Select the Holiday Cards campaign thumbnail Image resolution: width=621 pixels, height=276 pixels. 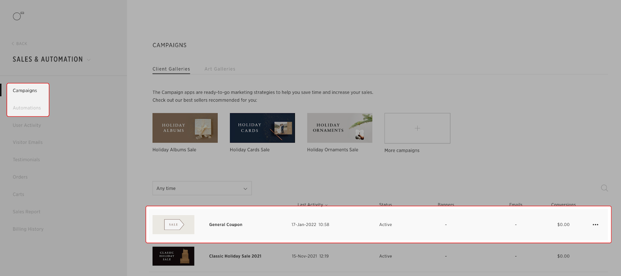click(x=262, y=128)
